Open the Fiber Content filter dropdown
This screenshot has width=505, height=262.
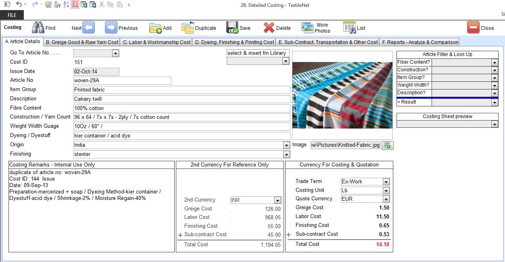(x=495, y=62)
